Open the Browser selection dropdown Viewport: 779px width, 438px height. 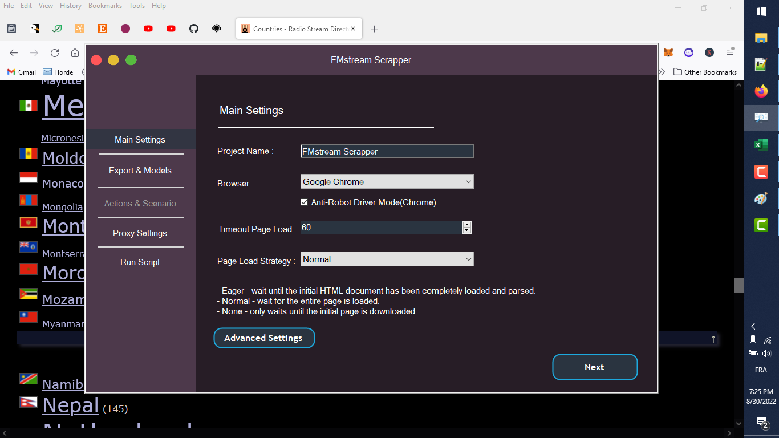387,181
